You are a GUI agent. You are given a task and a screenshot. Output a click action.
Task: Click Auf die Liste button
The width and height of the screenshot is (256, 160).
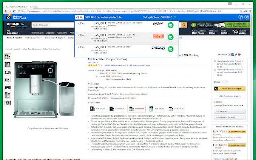pos(229,111)
